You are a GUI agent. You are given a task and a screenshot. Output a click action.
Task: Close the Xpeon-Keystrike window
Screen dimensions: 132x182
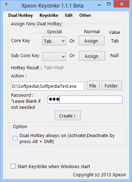(x=121, y=4)
